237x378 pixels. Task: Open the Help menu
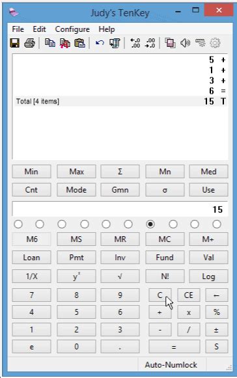pyautogui.click(x=106, y=29)
